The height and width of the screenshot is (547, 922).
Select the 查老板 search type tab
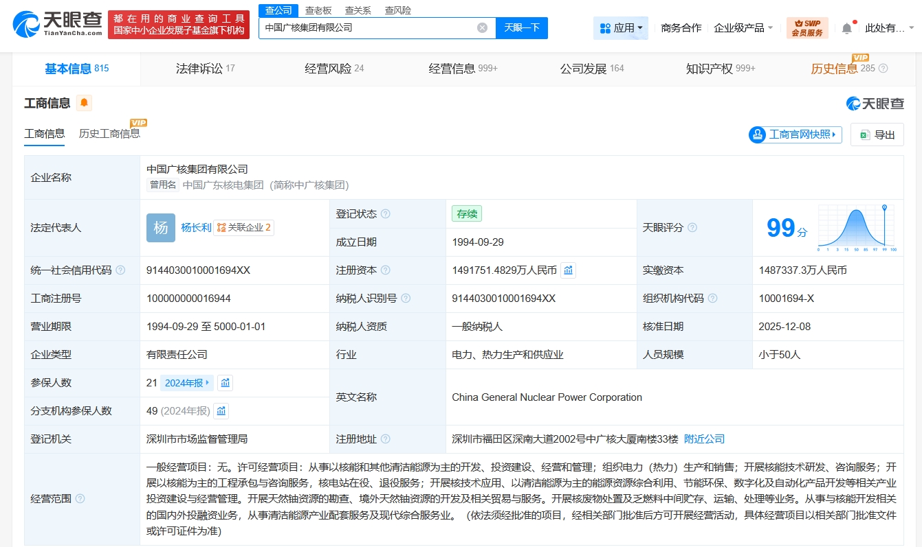coord(318,10)
